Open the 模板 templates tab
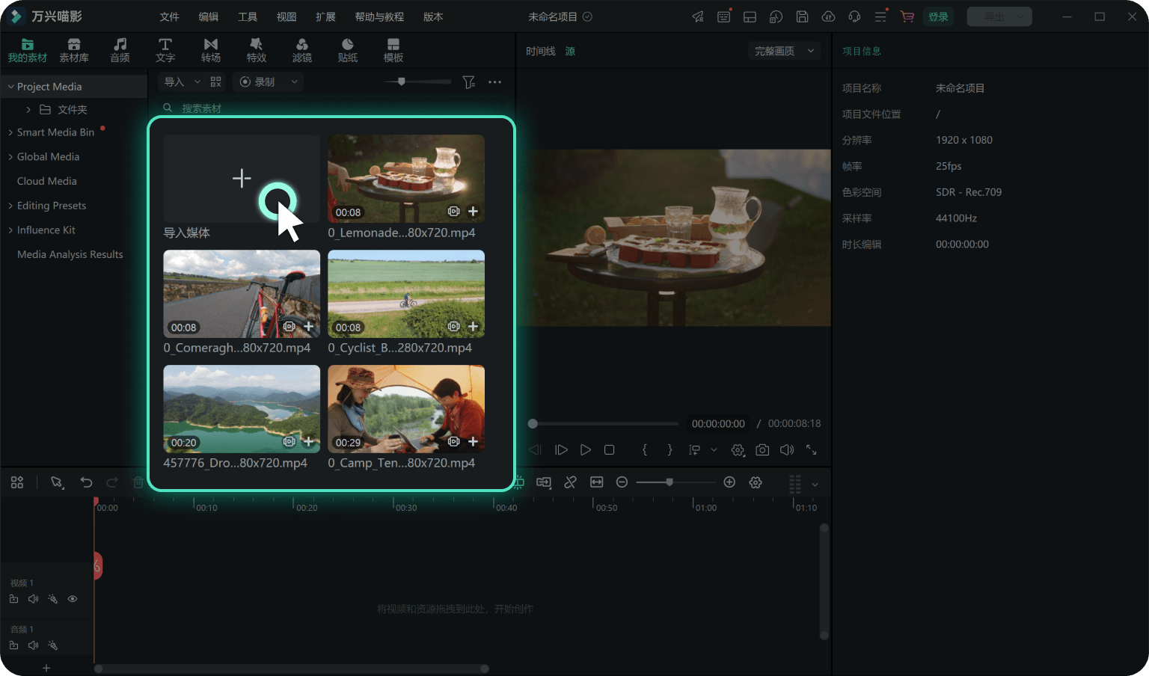Image resolution: width=1149 pixels, height=676 pixels. [393, 50]
